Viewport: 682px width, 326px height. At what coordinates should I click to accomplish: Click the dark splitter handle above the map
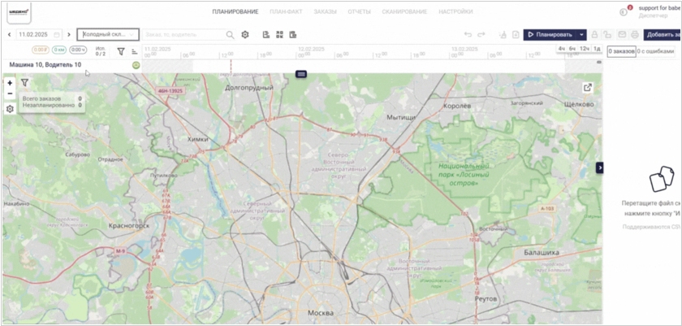301,74
